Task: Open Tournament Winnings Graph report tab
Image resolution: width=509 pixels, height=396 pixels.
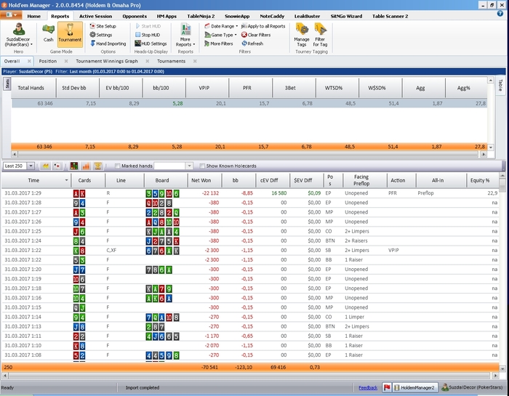Action: (x=107, y=61)
